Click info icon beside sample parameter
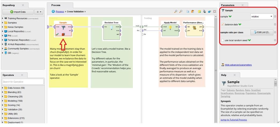The width and height of the screenshot is (280, 127). pyautogui.click(x=275, y=17)
